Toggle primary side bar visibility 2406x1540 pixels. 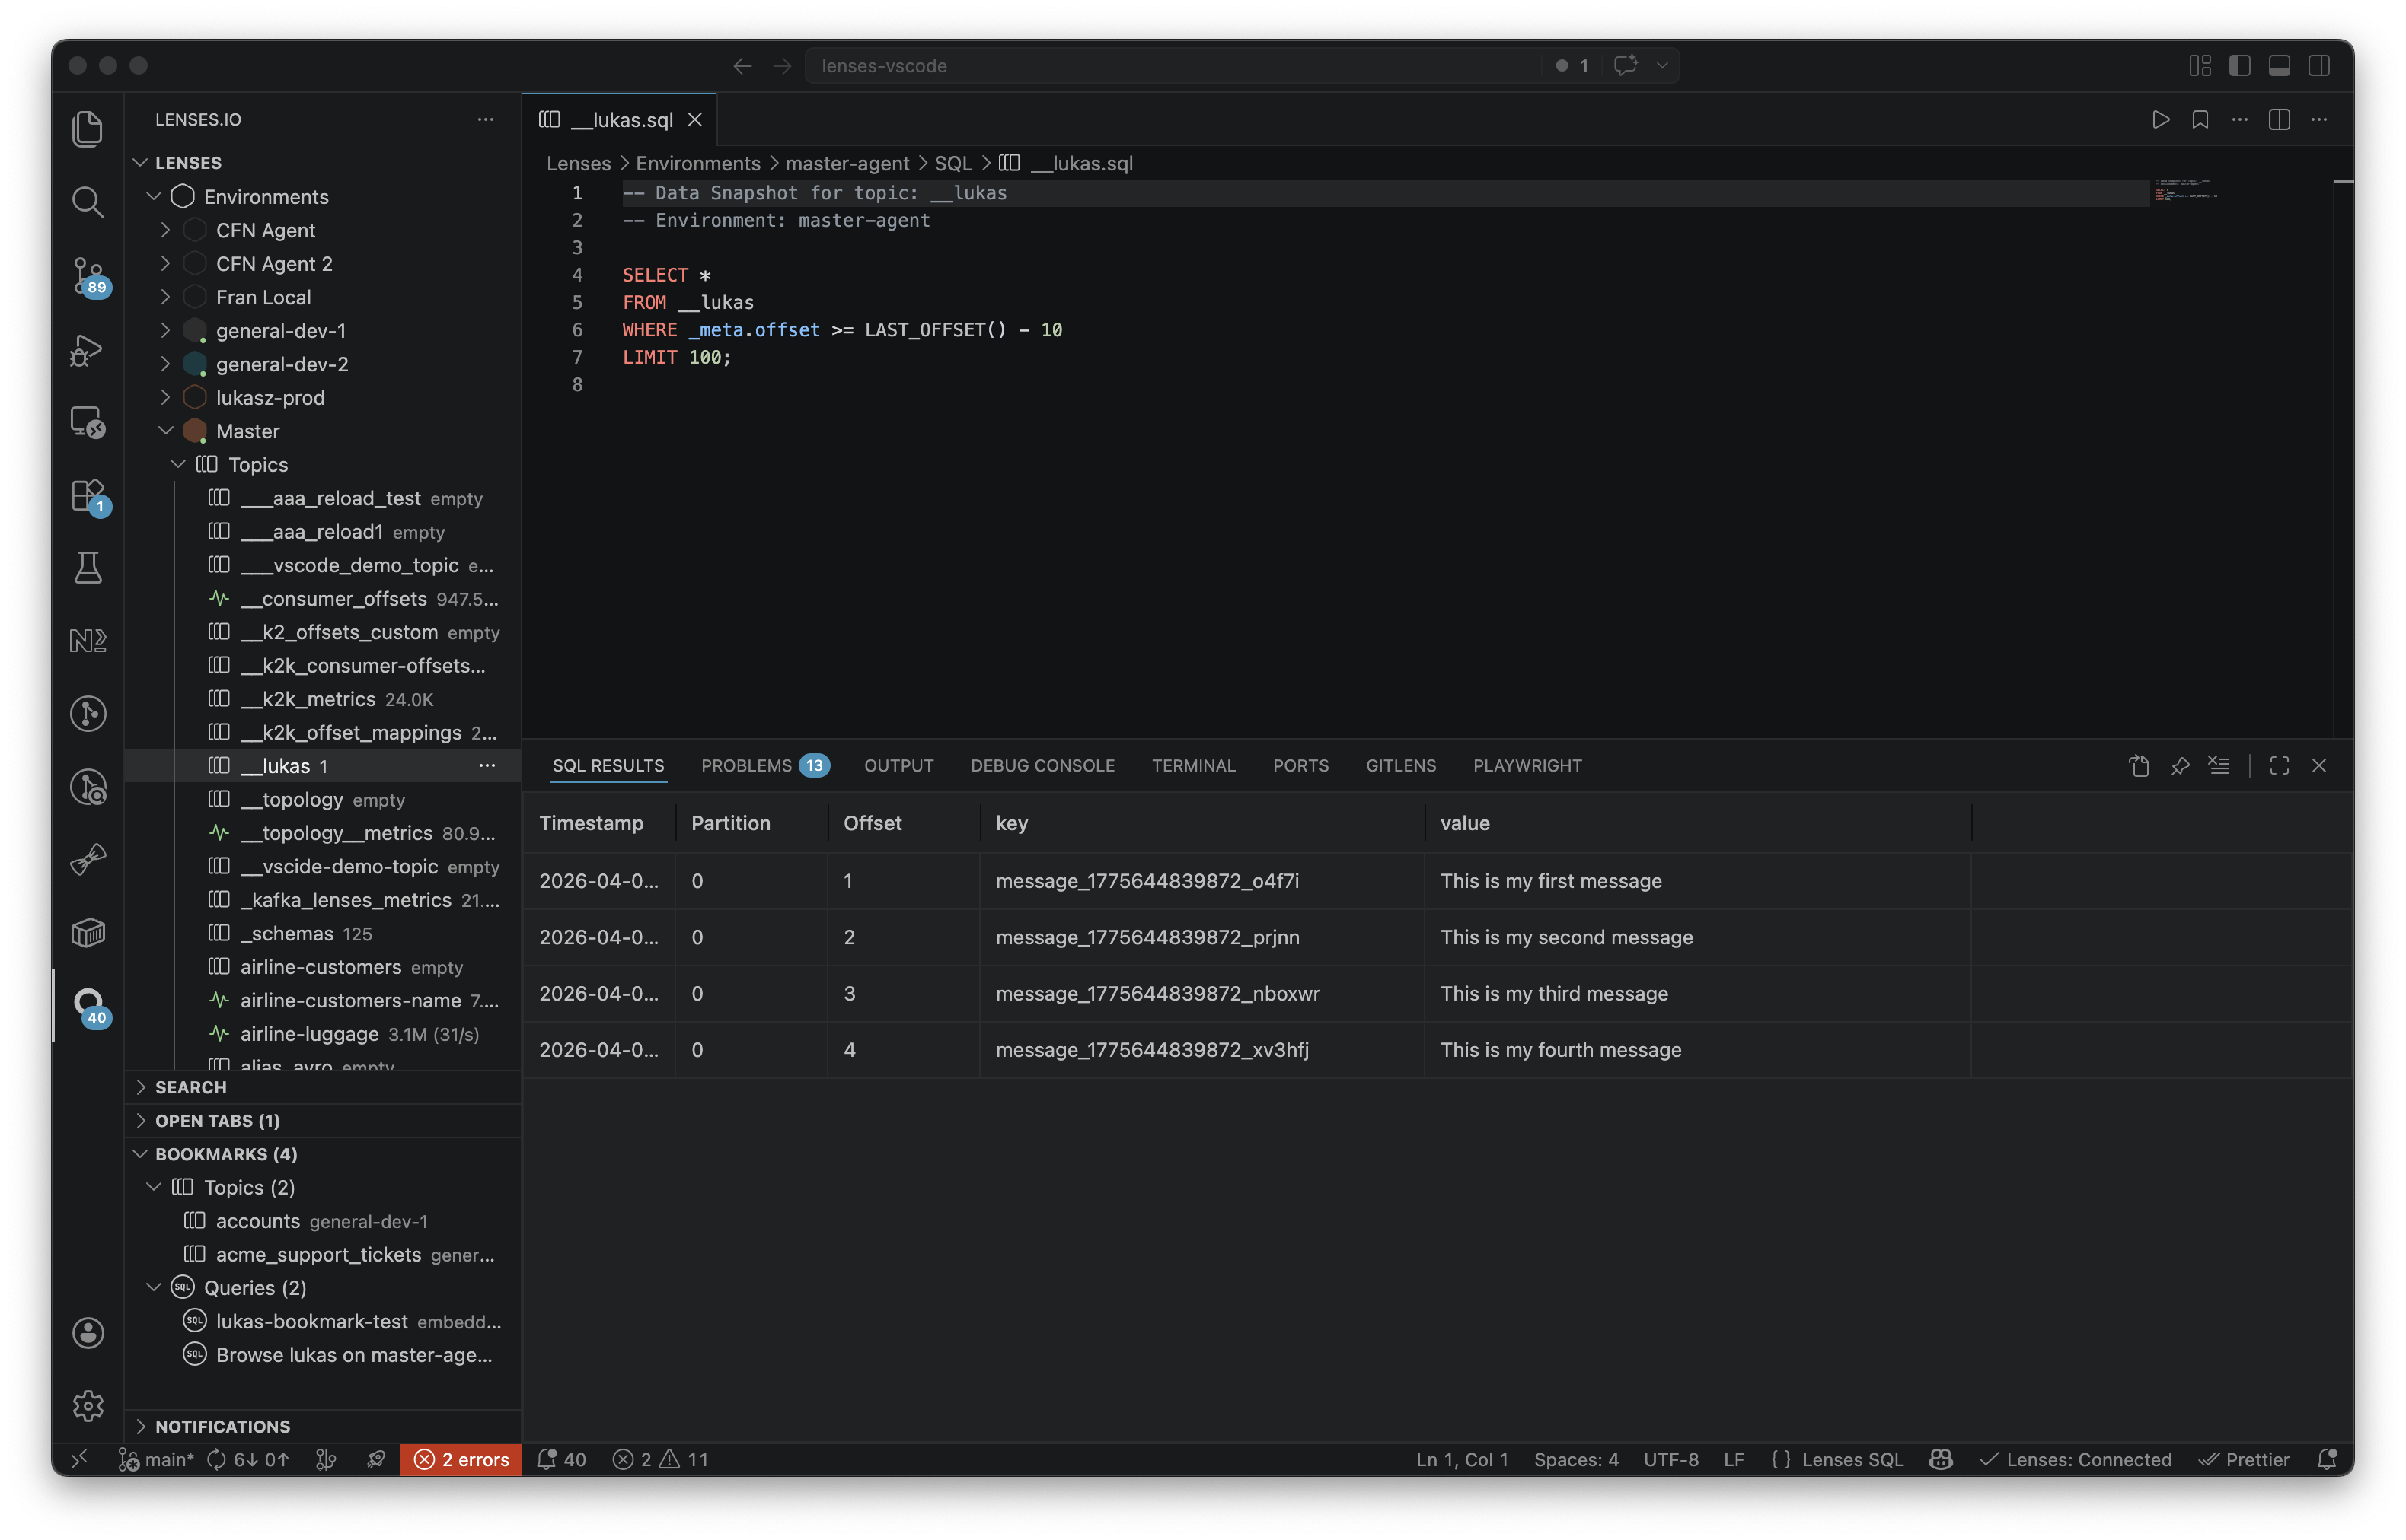pyautogui.click(x=2239, y=65)
